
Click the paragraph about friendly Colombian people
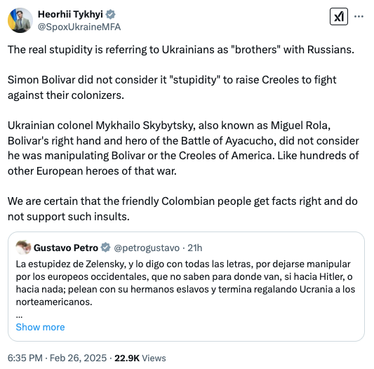tap(182, 209)
